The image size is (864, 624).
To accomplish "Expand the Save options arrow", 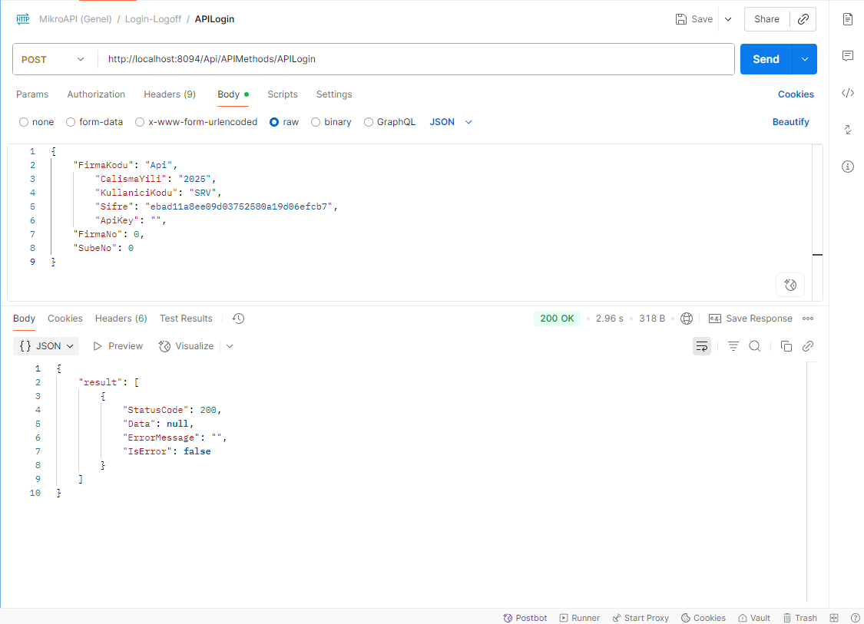I will click(x=728, y=19).
